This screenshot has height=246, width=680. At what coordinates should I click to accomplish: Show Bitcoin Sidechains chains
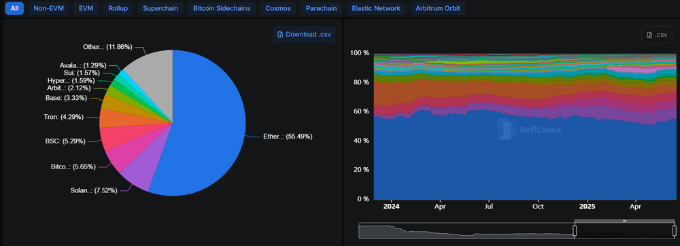pyautogui.click(x=222, y=8)
